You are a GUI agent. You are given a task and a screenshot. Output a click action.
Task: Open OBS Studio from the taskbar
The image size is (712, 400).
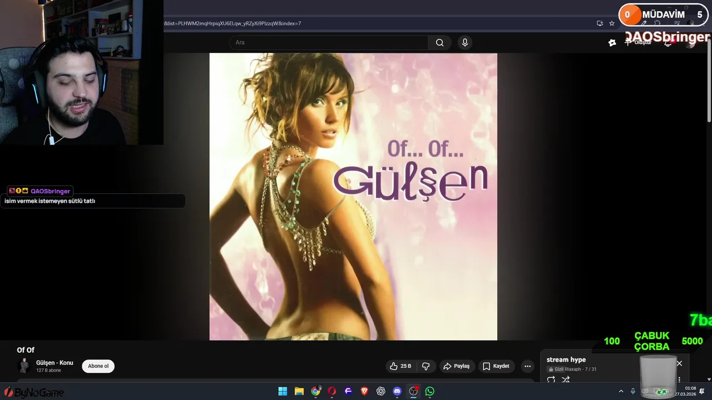click(x=413, y=391)
